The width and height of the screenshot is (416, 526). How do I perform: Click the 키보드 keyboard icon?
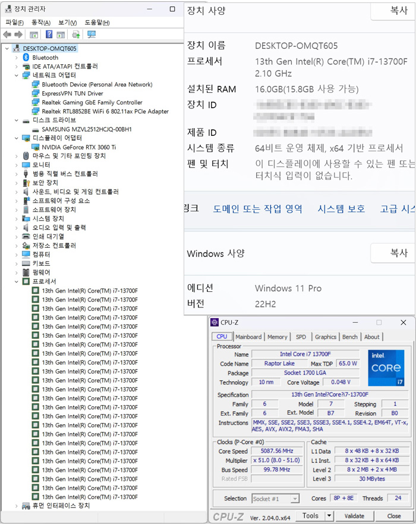[26, 263]
